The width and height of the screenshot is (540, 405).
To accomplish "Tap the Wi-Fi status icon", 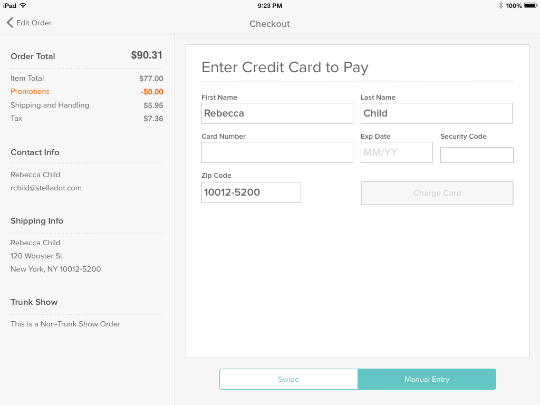I will pyautogui.click(x=23, y=5).
